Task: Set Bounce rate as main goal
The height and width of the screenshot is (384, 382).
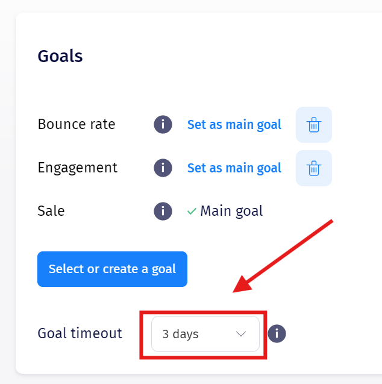Action: pyautogui.click(x=234, y=125)
